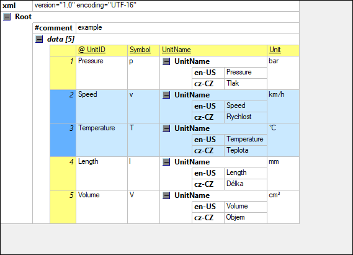This screenshot has width=353, height=255.
Task: Select row number 2 header
Action: pos(63,107)
